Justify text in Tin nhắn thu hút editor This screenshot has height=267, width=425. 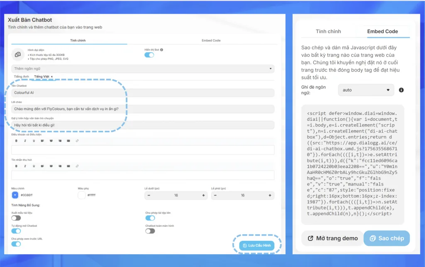[x=68, y=166]
